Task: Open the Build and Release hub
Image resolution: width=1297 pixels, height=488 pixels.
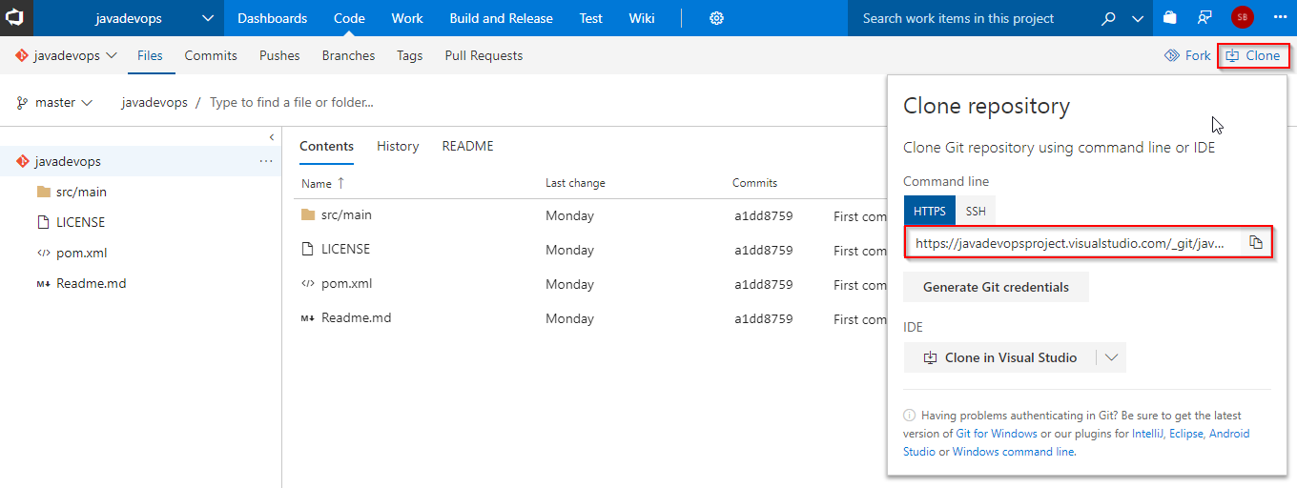Action: click(501, 18)
